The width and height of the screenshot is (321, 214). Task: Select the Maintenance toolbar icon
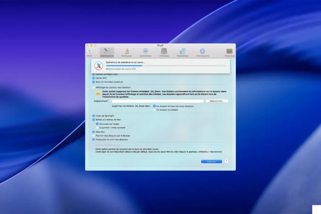[x=107, y=52]
